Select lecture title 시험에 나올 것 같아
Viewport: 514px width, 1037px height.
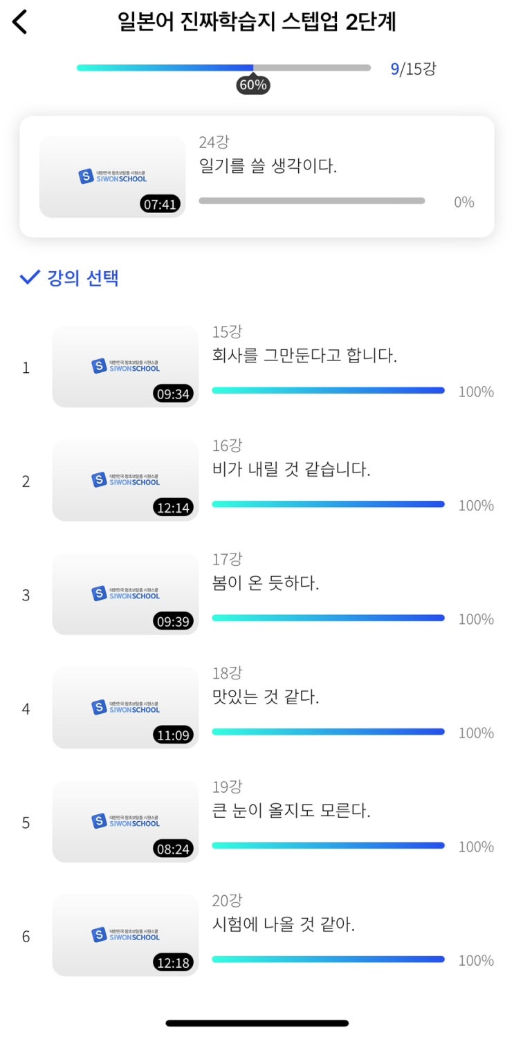[x=283, y=924]
